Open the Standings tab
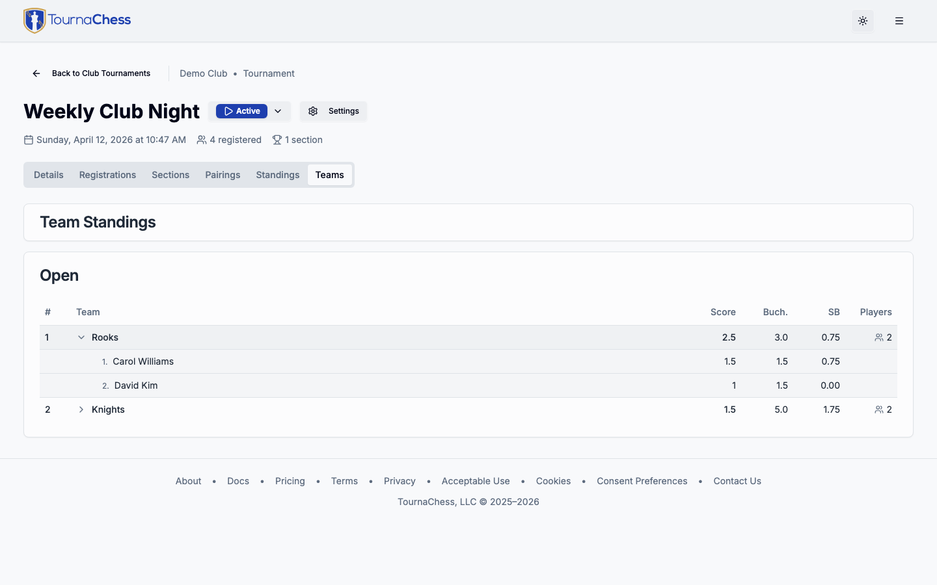937x585 pixels. pos(278,175)
